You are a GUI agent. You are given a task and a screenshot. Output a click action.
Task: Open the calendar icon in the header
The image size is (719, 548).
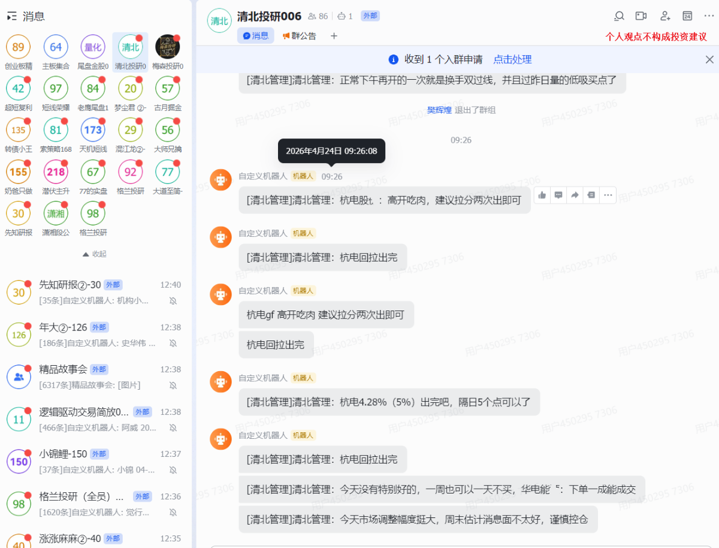point(687,16)
